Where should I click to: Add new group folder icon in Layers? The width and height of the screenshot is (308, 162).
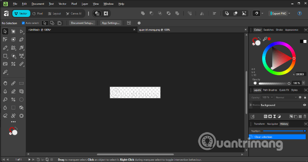[x=296, y=116]
